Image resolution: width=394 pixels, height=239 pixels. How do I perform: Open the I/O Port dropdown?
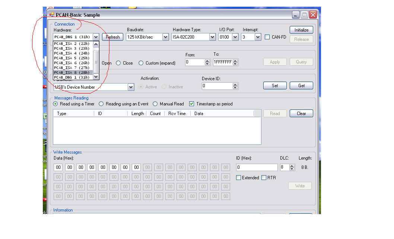[x=235, y=37]
